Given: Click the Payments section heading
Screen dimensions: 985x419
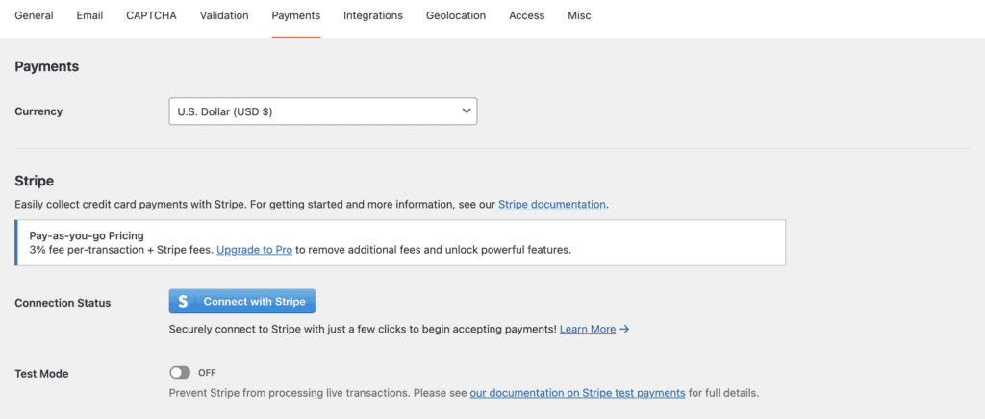Looking at the screenshot, I should (x=46, y=66).
